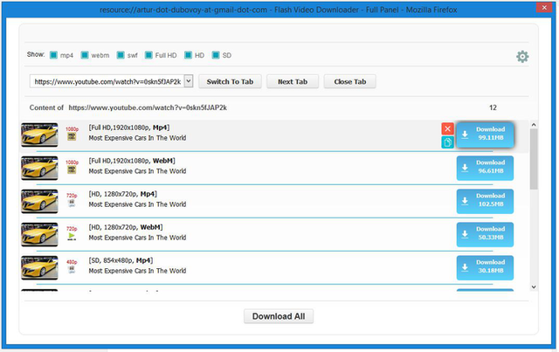Copy link of Full HD Mp4 entry

pos(447,142)
